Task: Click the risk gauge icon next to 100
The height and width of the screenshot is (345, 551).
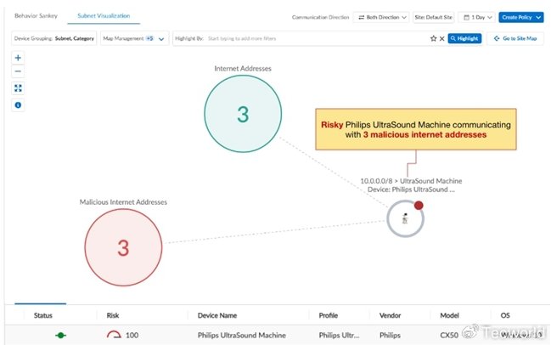Action: pyautogui.click(x=114, y=335)
